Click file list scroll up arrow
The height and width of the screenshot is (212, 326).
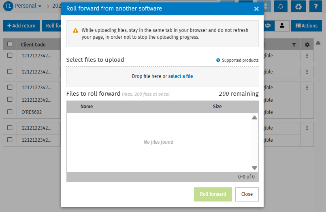click(x=254, y=118)
